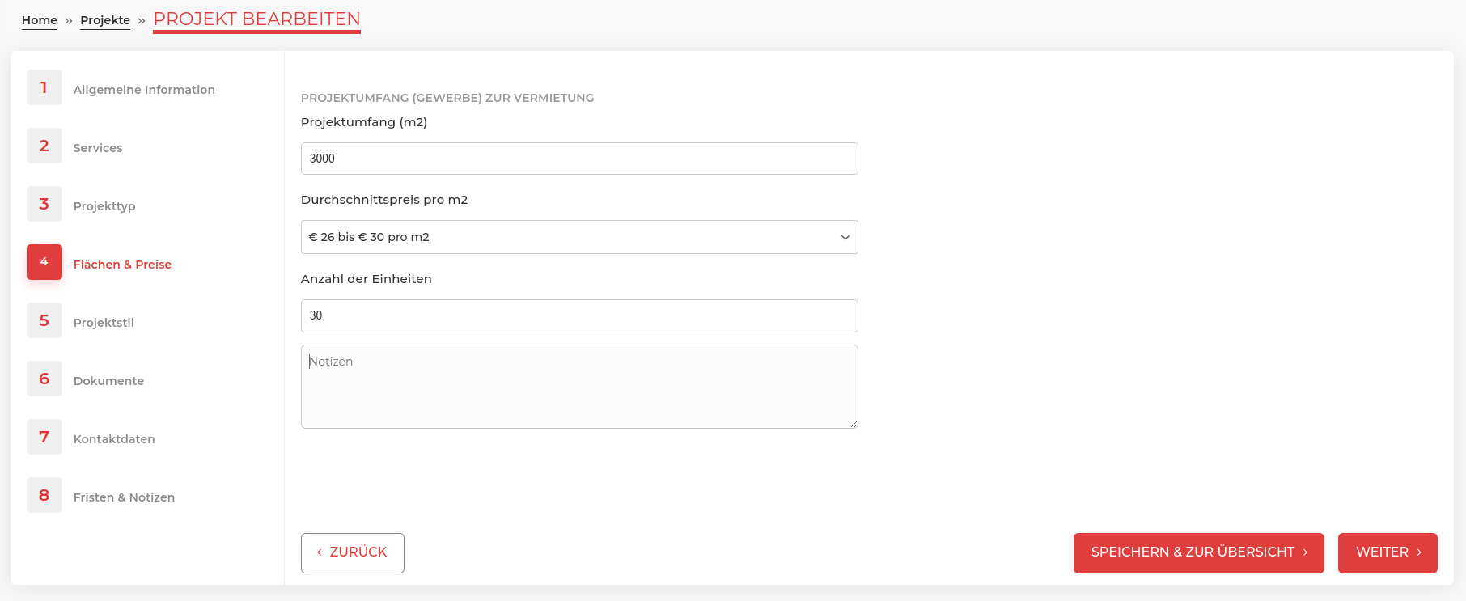Click the step 7 number badge
Viewport: 1466px width, 601px height.
point(44,437)
